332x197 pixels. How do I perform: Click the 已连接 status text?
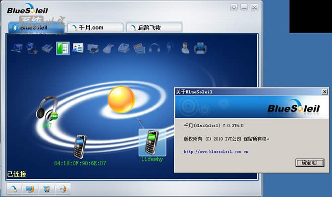point(16,174)
